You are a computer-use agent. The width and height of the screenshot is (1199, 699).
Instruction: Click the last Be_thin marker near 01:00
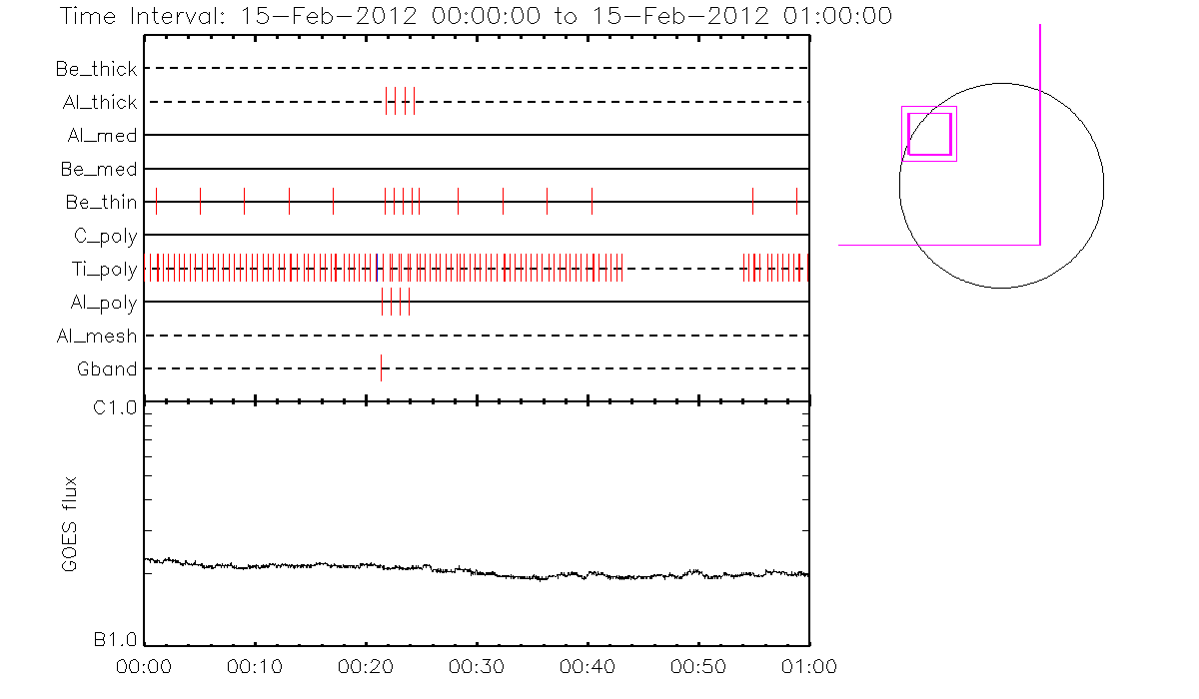point(796,201)
